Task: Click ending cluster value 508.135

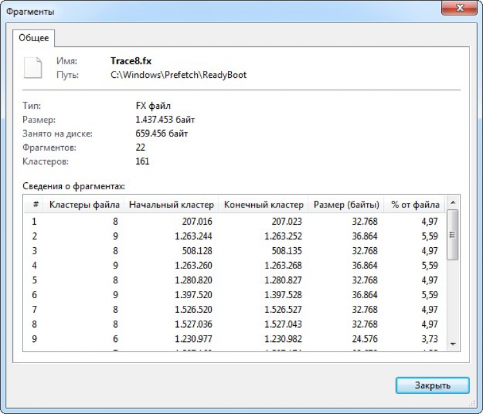Action: coord(287,250)
